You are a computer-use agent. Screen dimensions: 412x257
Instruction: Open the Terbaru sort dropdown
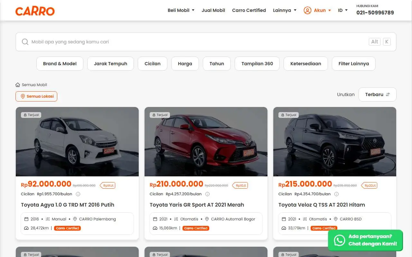coord(378,94)
